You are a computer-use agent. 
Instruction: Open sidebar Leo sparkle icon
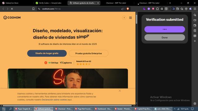(195, 15)
